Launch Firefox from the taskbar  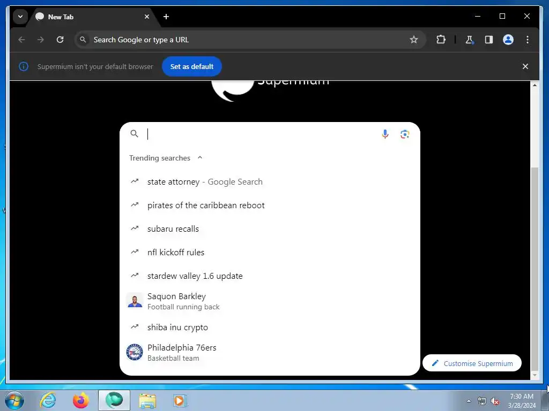point(81,400)
